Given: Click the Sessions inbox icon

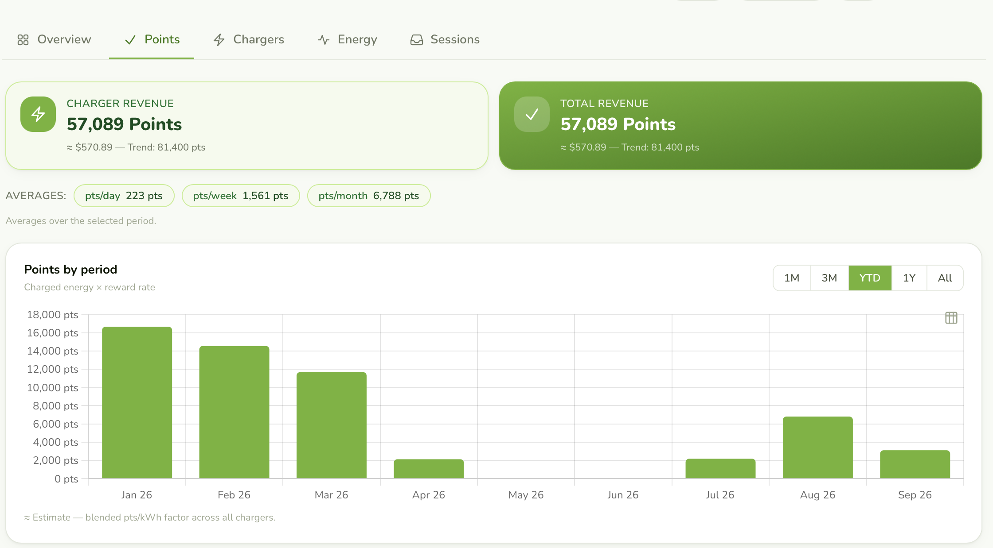Looking at the screenshot, I should tap(417, 40).
